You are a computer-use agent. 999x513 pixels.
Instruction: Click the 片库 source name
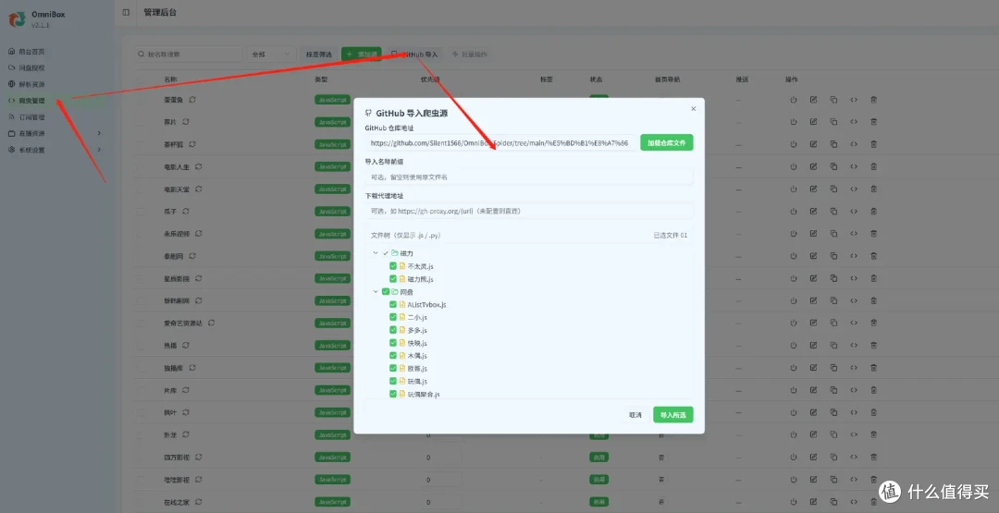[170, 390]
